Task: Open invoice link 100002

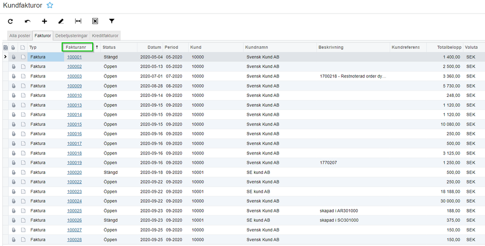Action: [x=75, y=67]
